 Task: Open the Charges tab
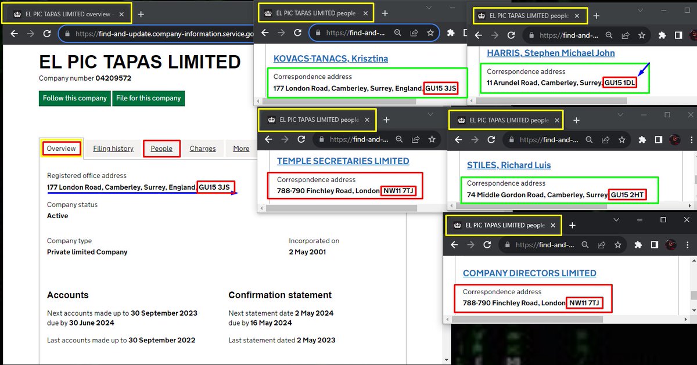(x=203, y=149)
